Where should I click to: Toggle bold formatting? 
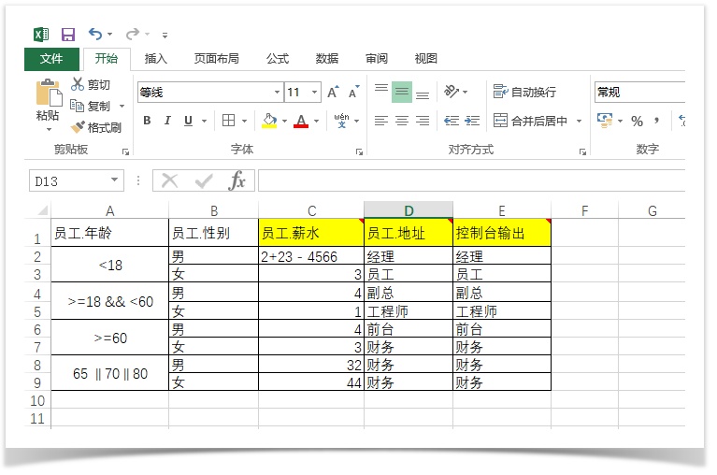coord(147,121)
